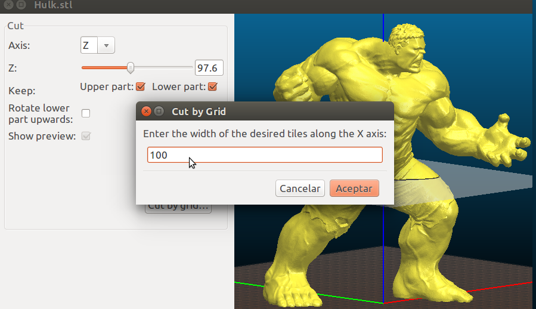Image resolution: width=536 pixels, height=309 pixels.
Task: Close the Cut by Grid dialog
Action: coord(146,112)
